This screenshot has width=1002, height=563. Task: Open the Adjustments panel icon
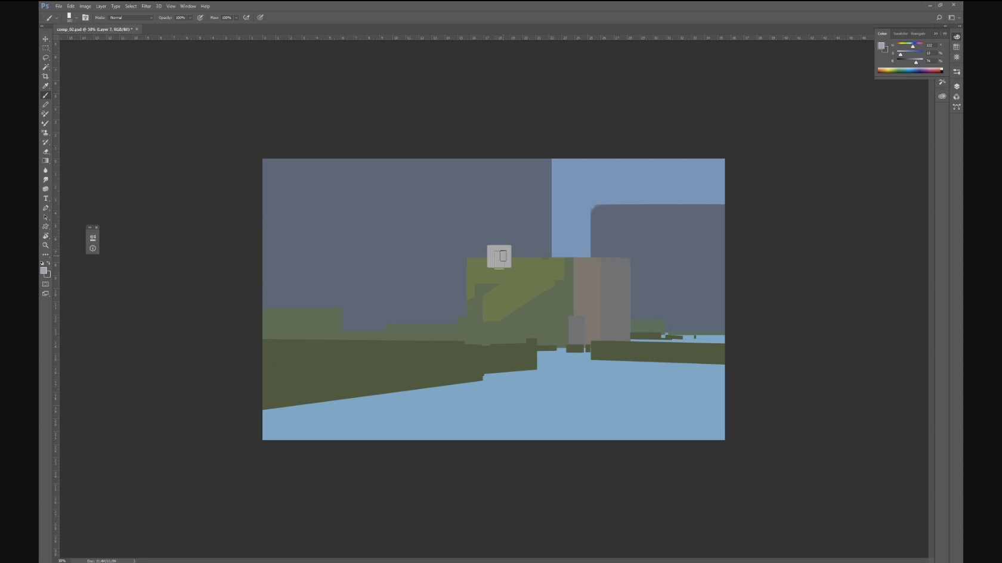tap(957, 57)
